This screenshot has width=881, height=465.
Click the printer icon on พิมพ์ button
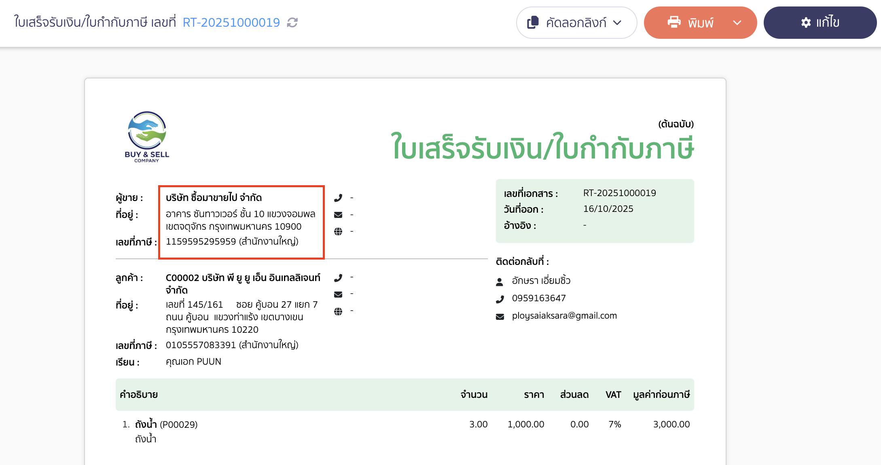[x=674, y=22]
